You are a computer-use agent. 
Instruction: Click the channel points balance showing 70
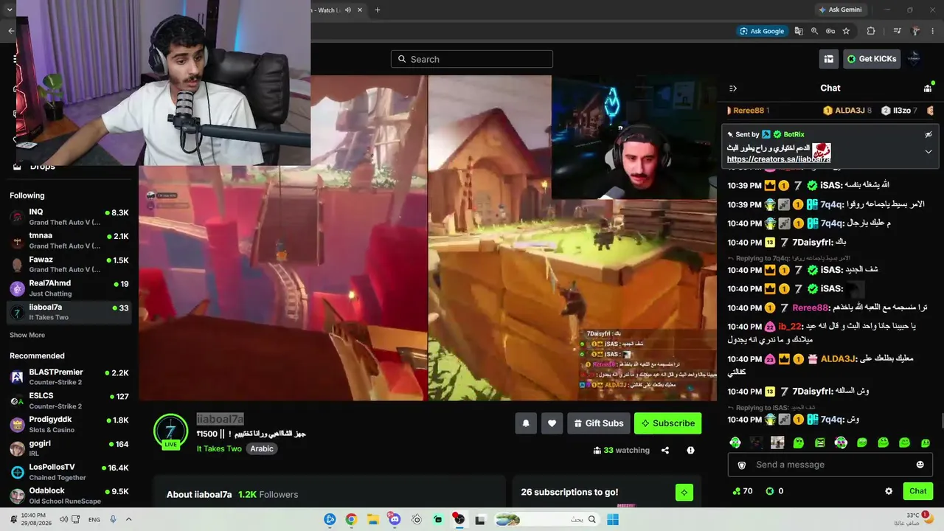(x=742, y=491)
